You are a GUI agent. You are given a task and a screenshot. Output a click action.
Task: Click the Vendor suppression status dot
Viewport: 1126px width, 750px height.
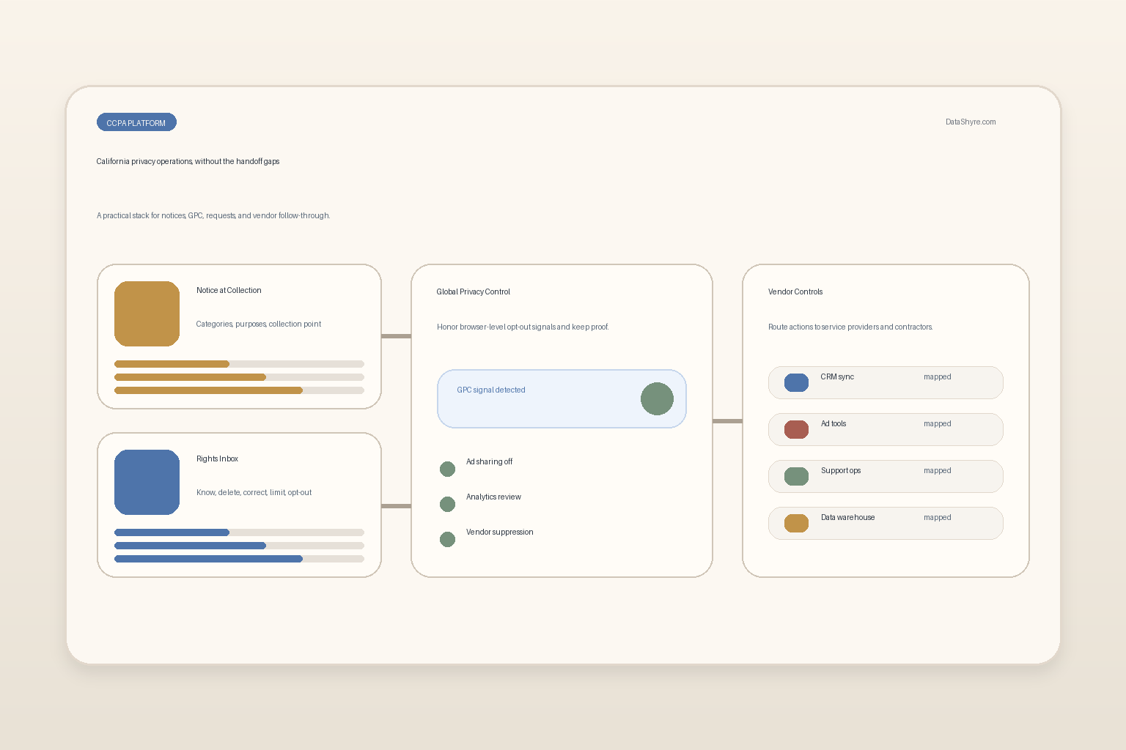(447, 539)
